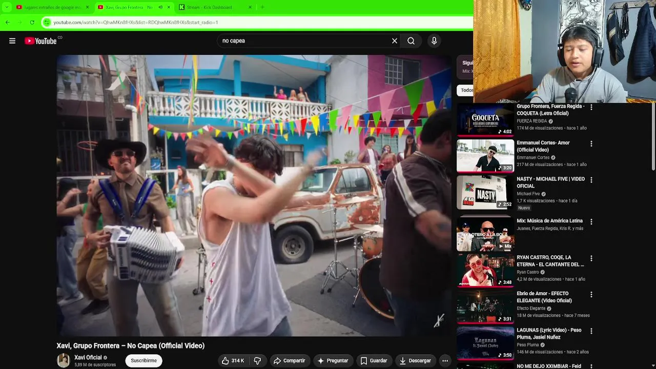
Task: Click the sidebar vertical scrollbar
Action: point(653,137)
